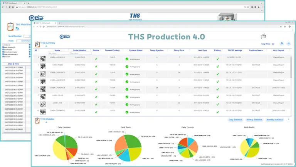
Task: Click home icon in front browser toolbar
Action: pyautogui.click(x=44, y=27)
